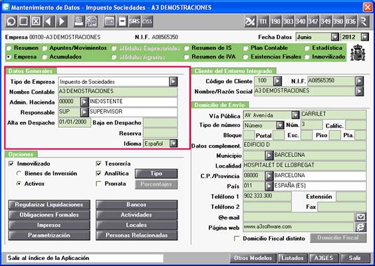
Task: Click the Regularizar Liquidaciones button
Action: tap(49, 205)
